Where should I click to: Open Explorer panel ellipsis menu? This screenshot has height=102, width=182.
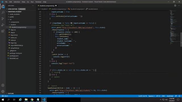(x=33, y=6)
